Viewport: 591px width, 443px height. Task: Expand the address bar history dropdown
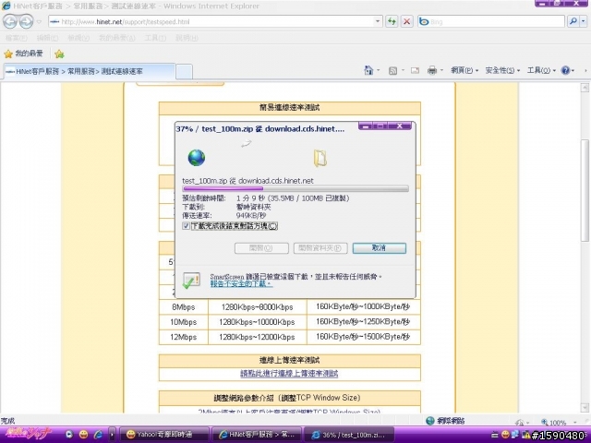coord(378,21)
